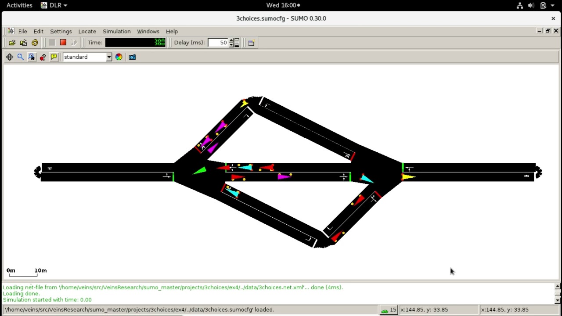562x316 pixels.
Task: Click the green car vehicle count icon
Action: pyautogui.click(x=385, y=310)
